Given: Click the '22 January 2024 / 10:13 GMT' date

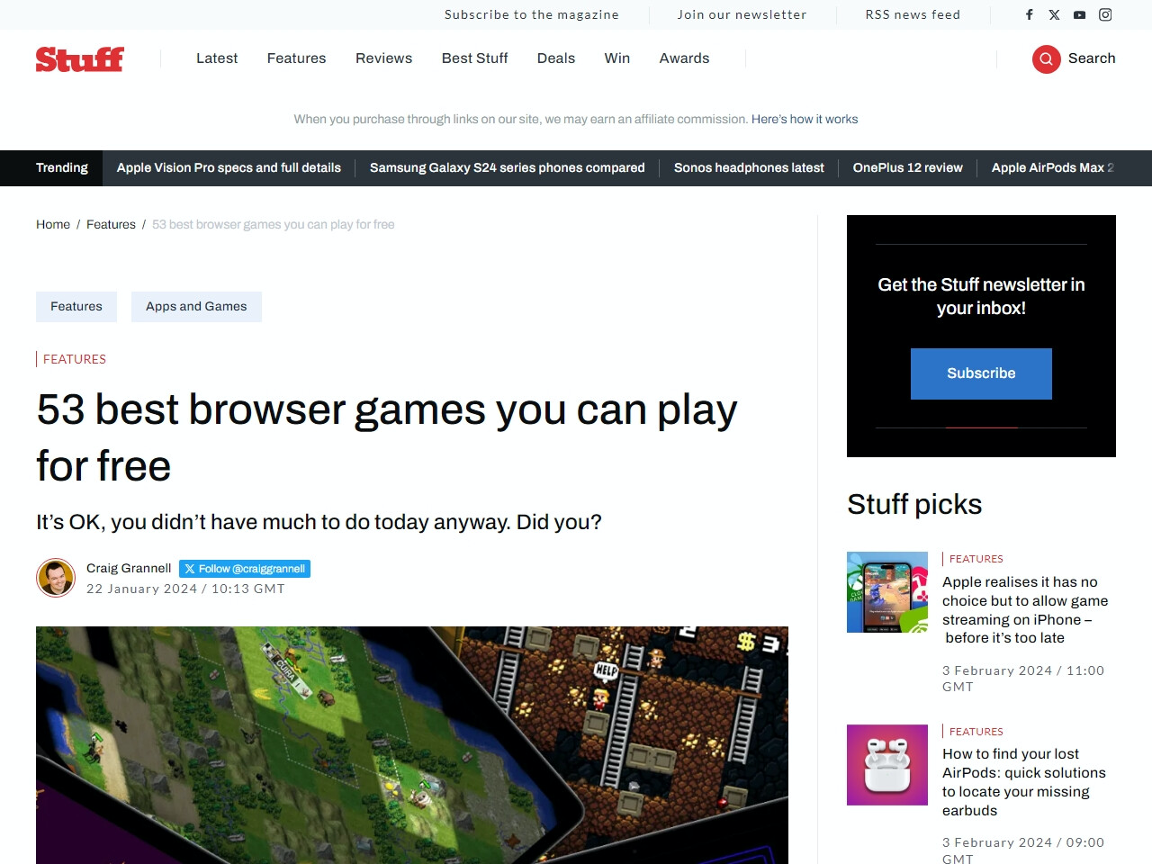Looking at the screenshot, I should click(185, 589).
